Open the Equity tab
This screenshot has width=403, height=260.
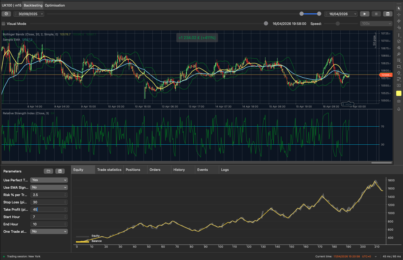pyautogui.click(x=83, y=170)
